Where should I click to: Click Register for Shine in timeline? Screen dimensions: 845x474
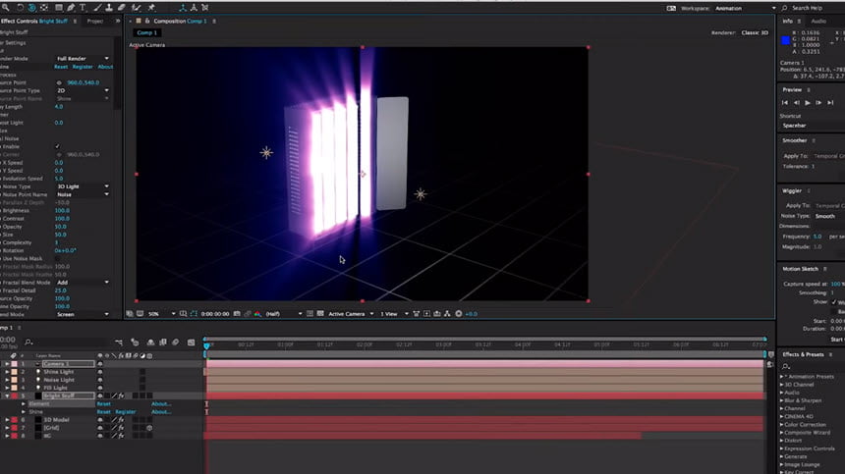coord(126,411)
